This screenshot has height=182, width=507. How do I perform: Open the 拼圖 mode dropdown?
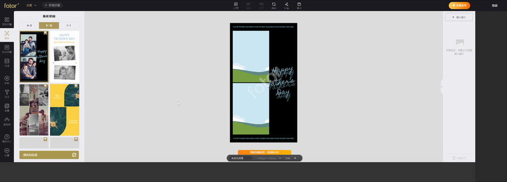[31, 5]
